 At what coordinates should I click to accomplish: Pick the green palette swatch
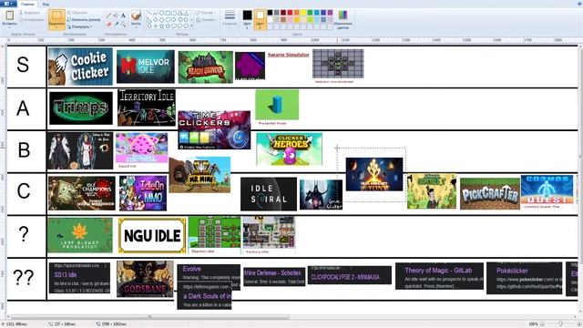click(x=310, y=13)
